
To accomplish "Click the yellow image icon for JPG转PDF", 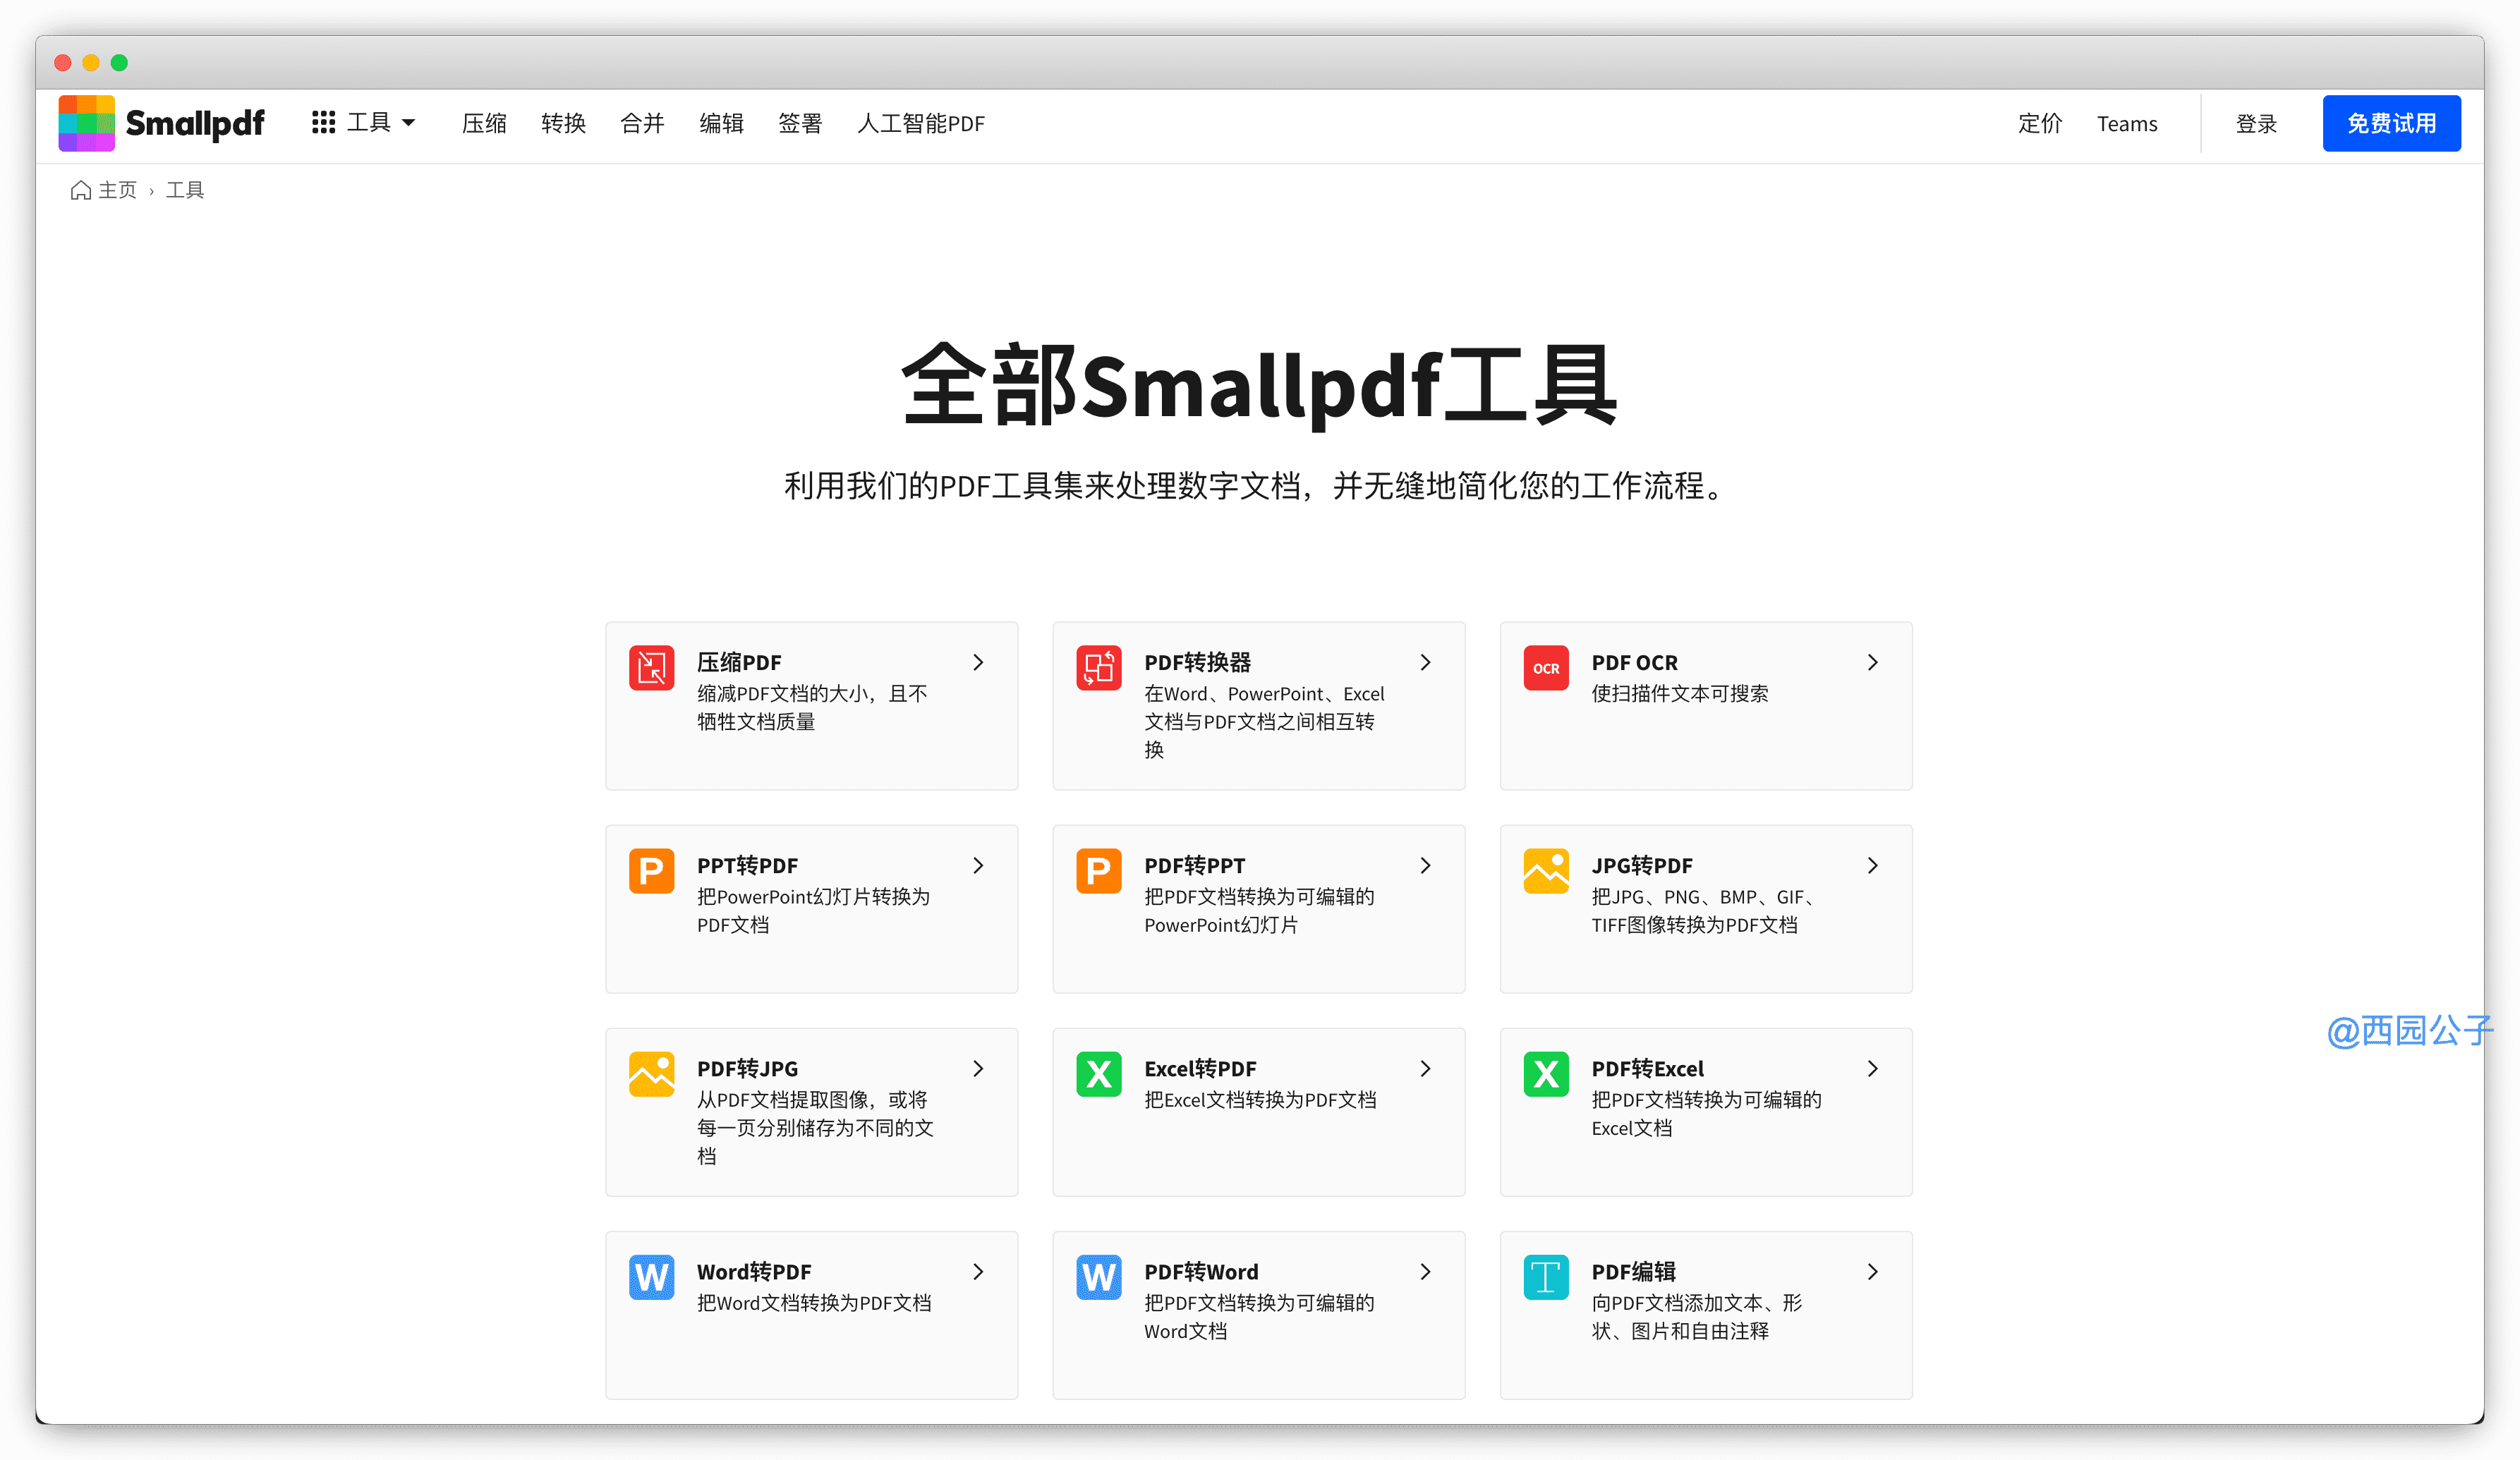I will pos(1545,871).
